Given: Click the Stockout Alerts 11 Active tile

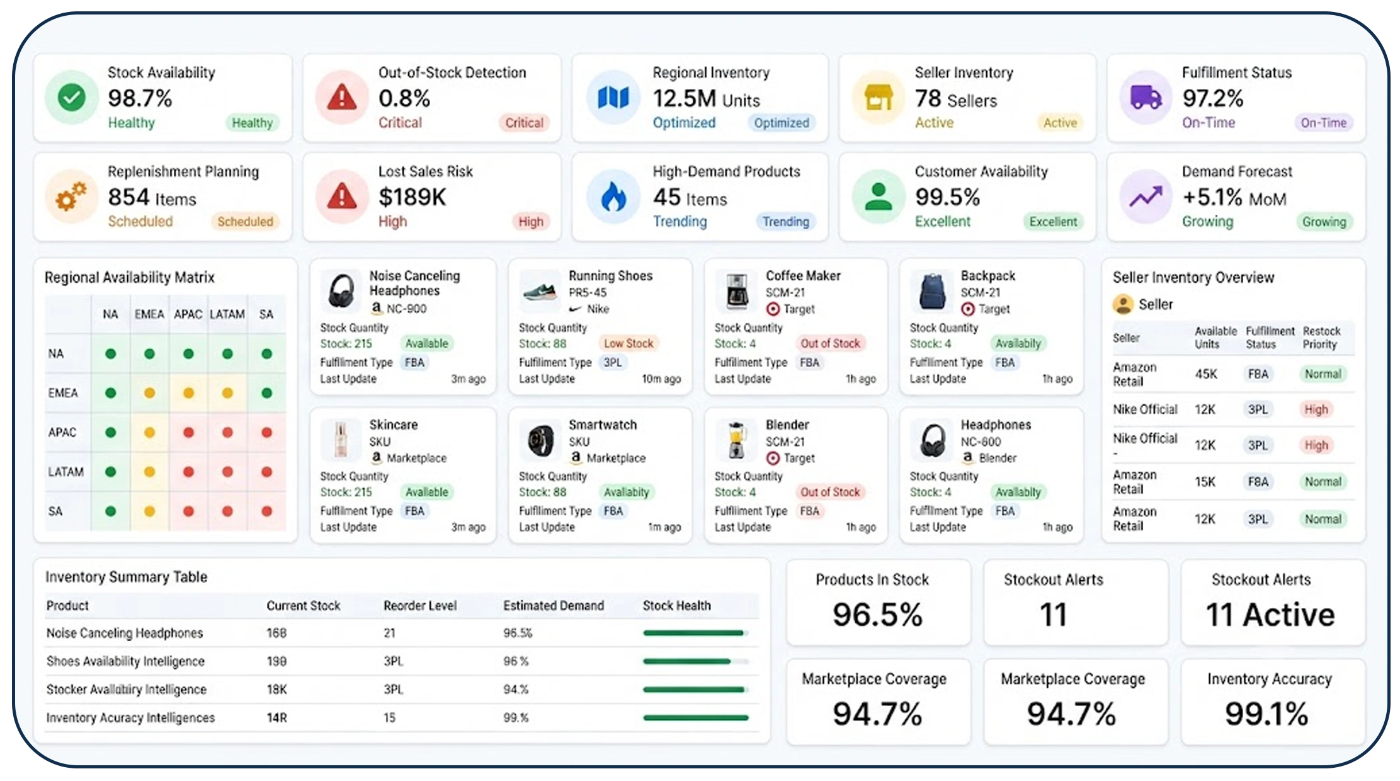Looking at the screenshot, I should click(x=1272, y=602).
